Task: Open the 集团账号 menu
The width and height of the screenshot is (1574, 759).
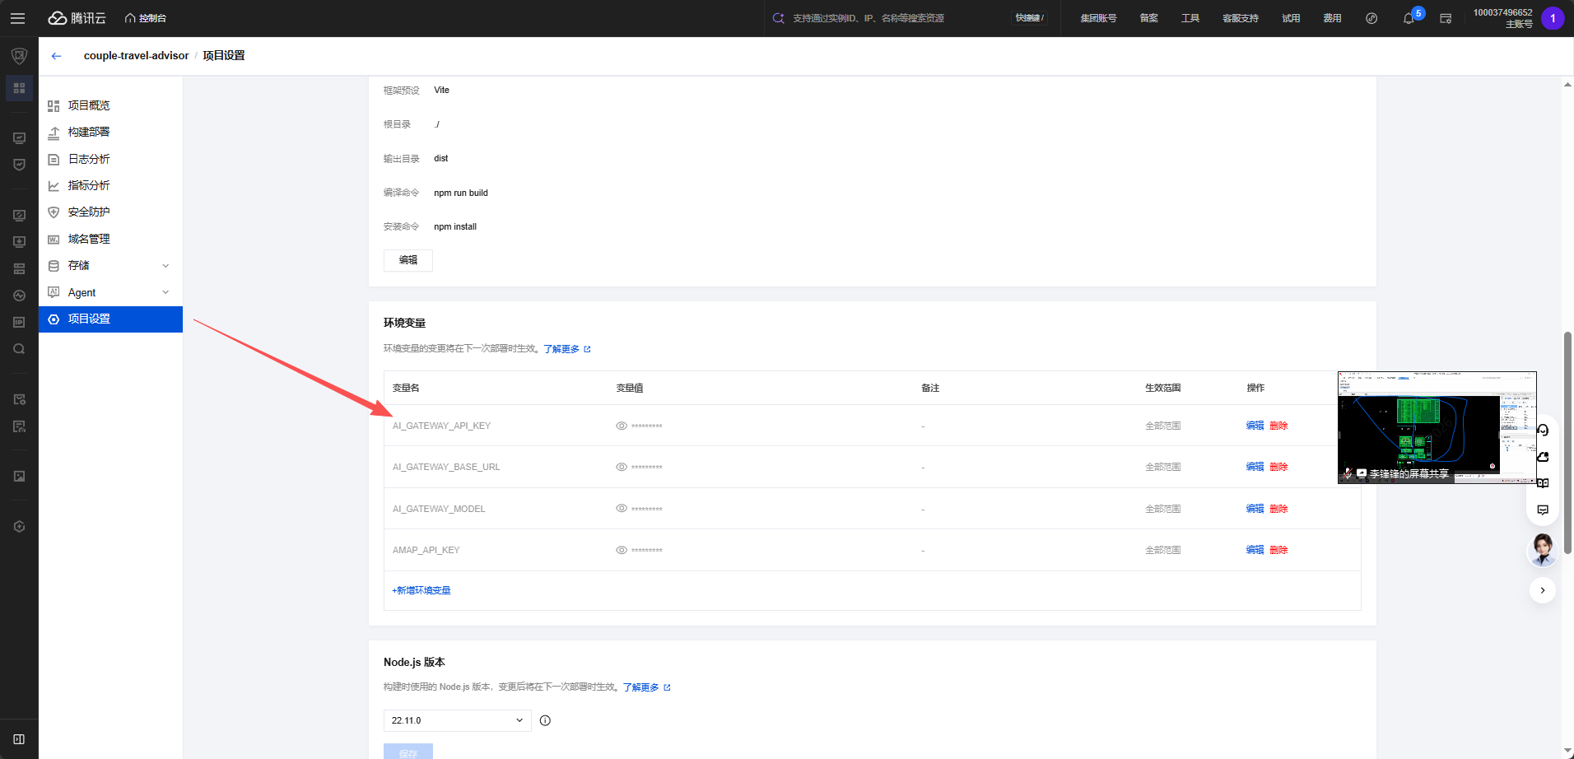Action: pyautogui.click(x=1098, y=18)
